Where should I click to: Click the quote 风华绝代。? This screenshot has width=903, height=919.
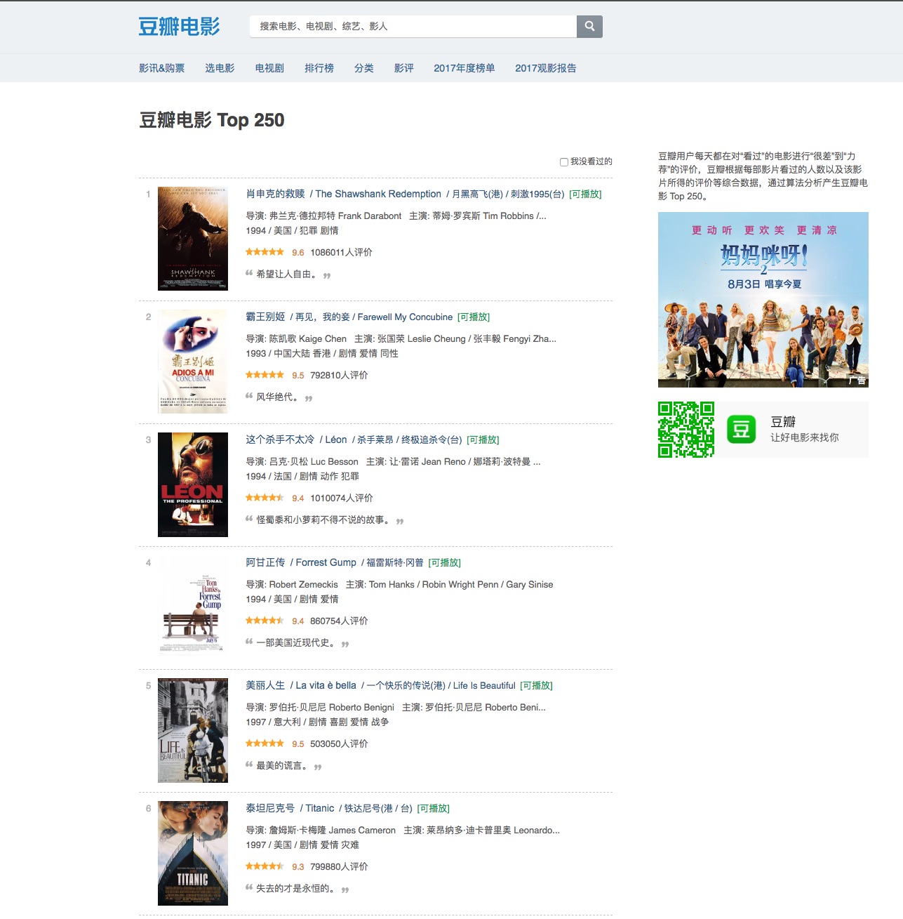pyautogui.click(x=279, y=397)
